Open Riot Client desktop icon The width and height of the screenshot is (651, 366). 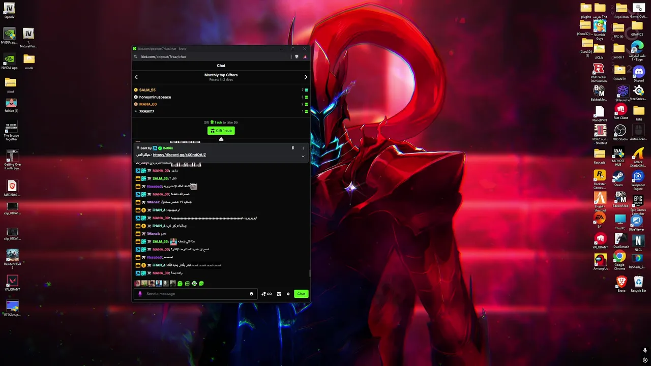620,111
